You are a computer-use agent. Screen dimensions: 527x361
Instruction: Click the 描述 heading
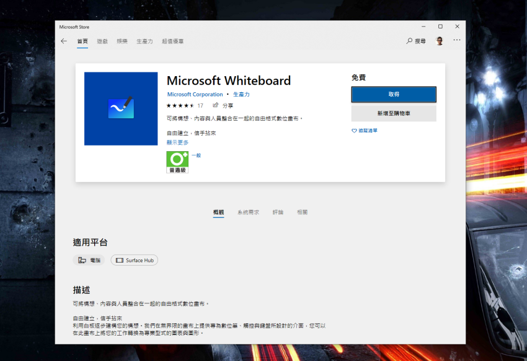[x=82, y=290]
